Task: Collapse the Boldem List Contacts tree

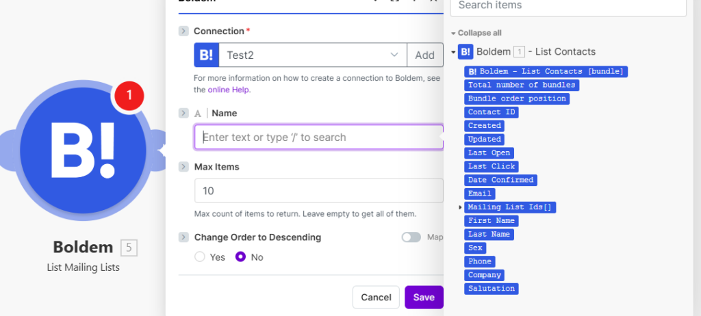Action: 453,52
